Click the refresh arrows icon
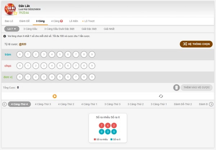The image size is (216, 150). [x=161, y=96]
